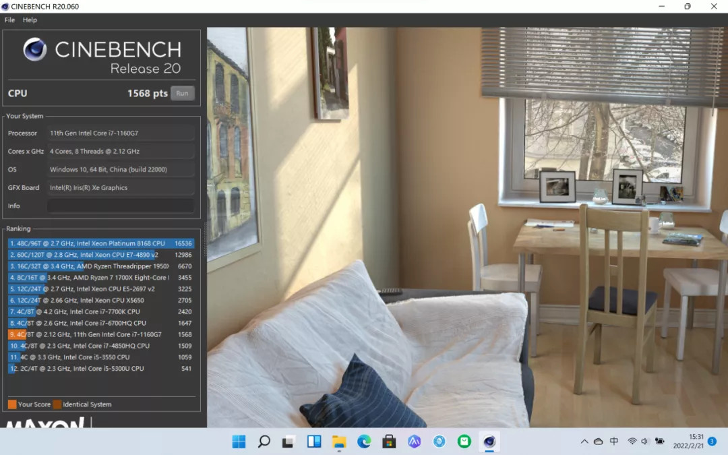Open the Widgets panel icon

[314, 442]
